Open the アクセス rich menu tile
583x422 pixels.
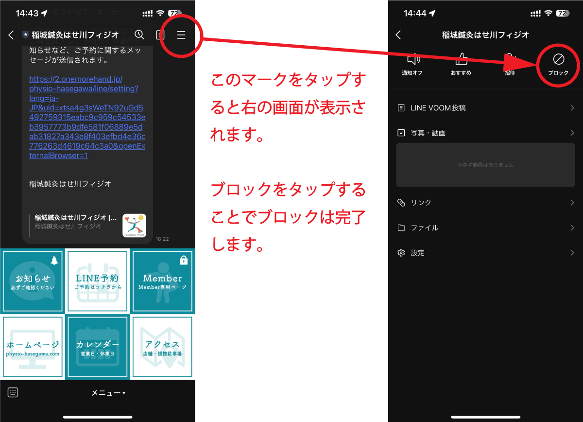[162, 347]
